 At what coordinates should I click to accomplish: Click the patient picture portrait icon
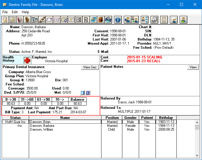[x=164, y=20]
